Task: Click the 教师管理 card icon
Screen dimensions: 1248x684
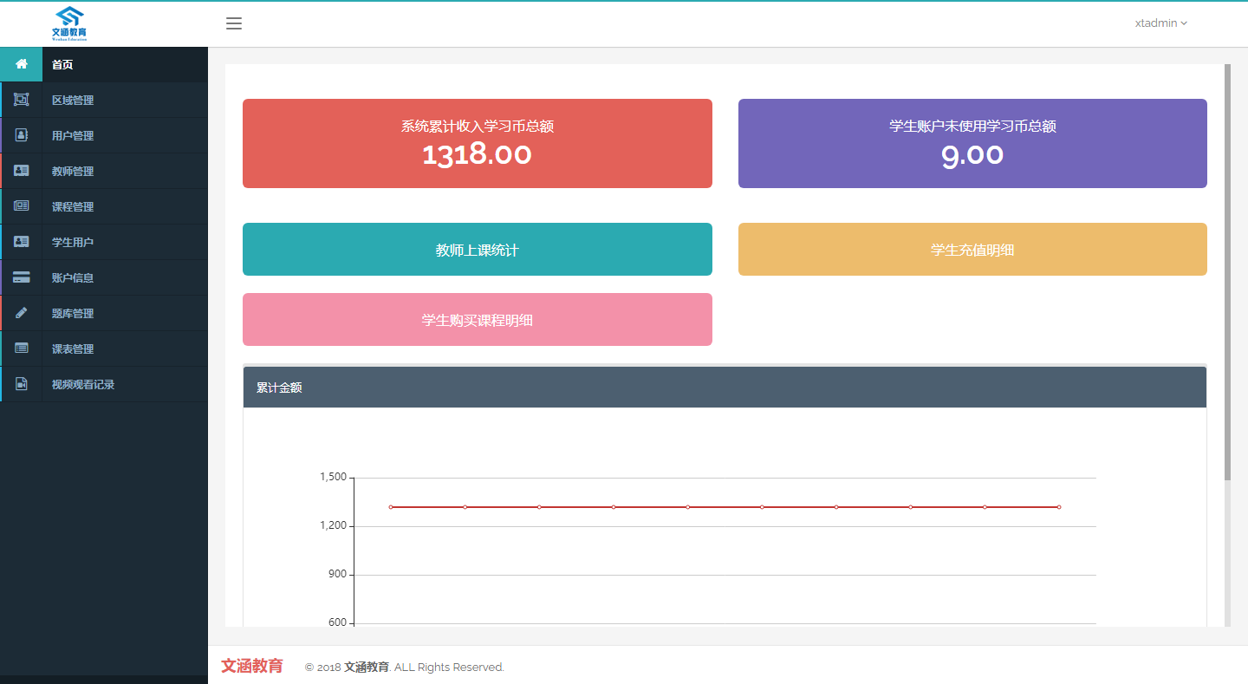Action: pos(22,171)
